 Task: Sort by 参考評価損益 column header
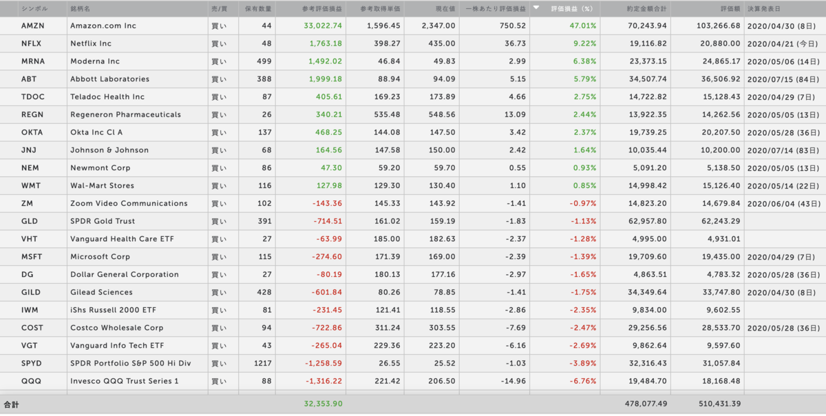[322, 9]
